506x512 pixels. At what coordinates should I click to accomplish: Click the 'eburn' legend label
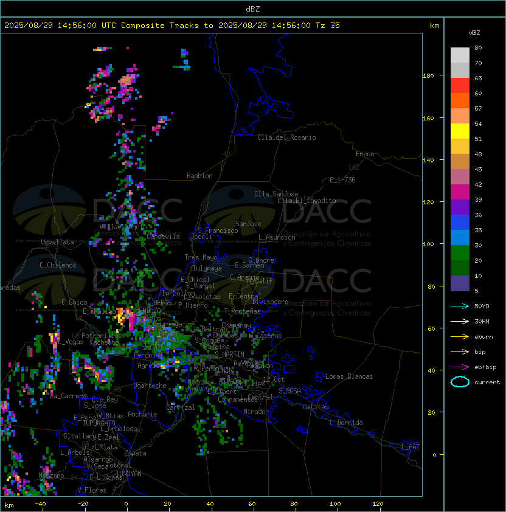pos(483,337)
